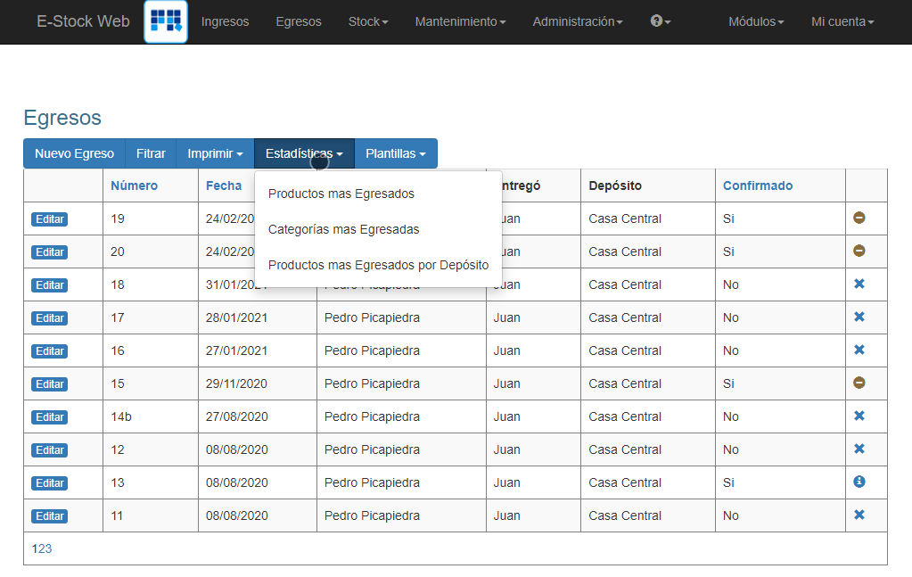Expand the Plantillas dropdown

tap(396, 153)
